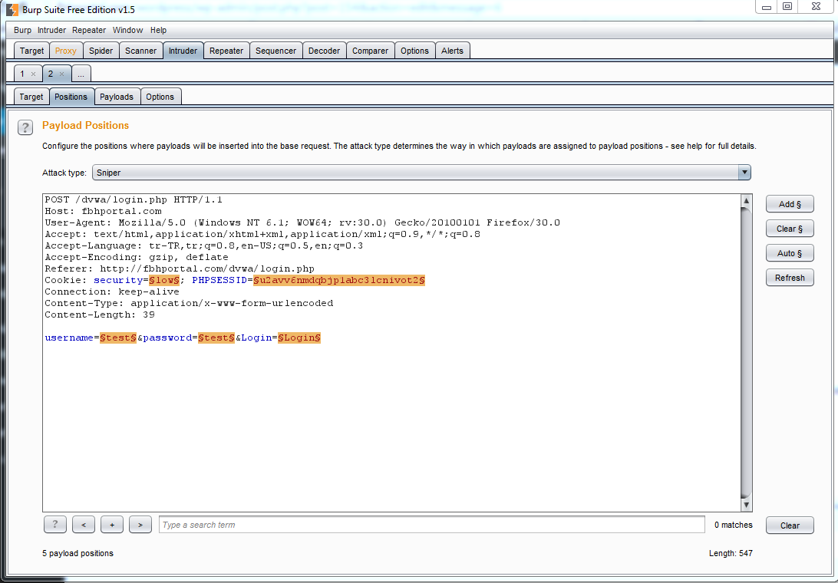Switch to the top-level Target tab

pos(31,51)
